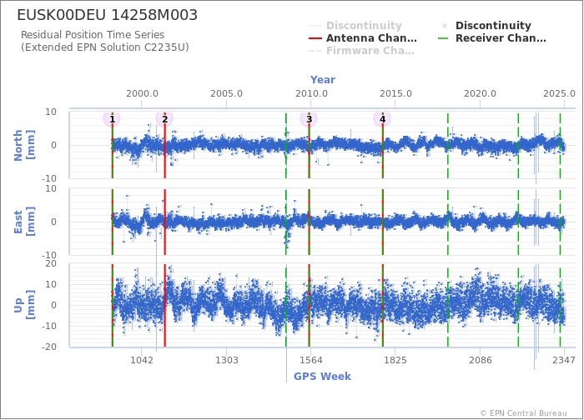Click the Year axis title
Viewport: 584px width, 420px height.
(x=323, y=80)
